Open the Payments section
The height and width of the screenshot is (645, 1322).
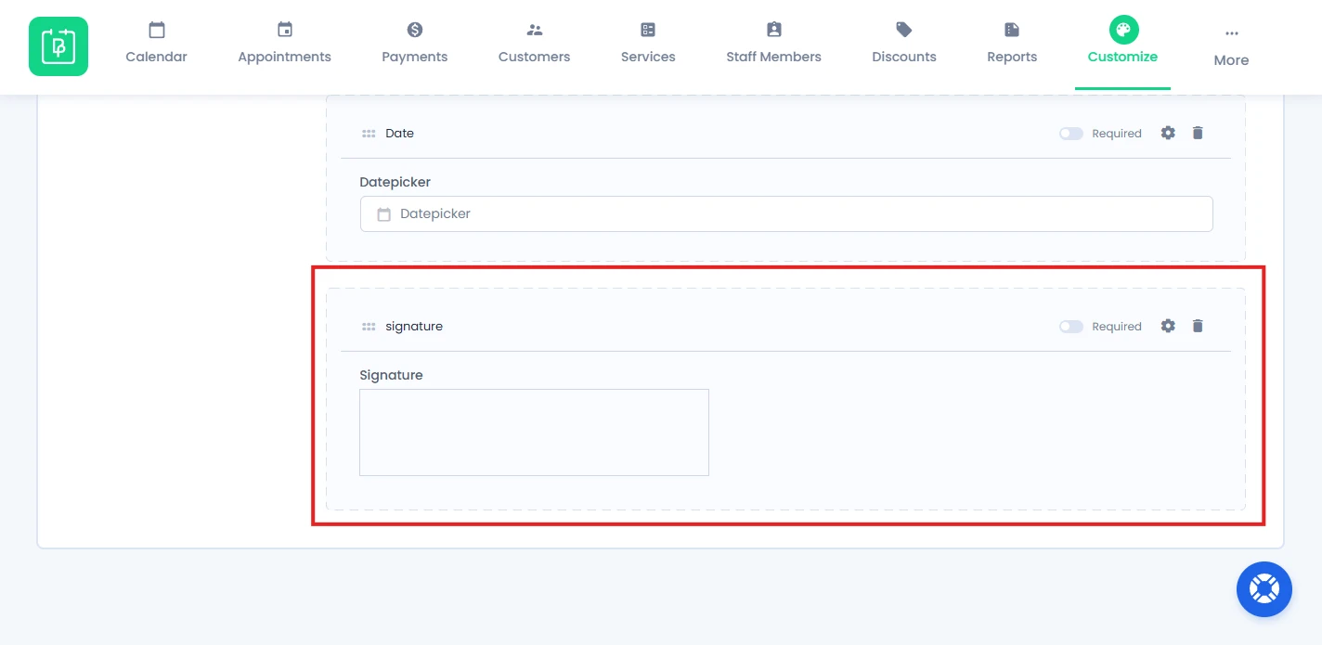(x=415, y=44)
